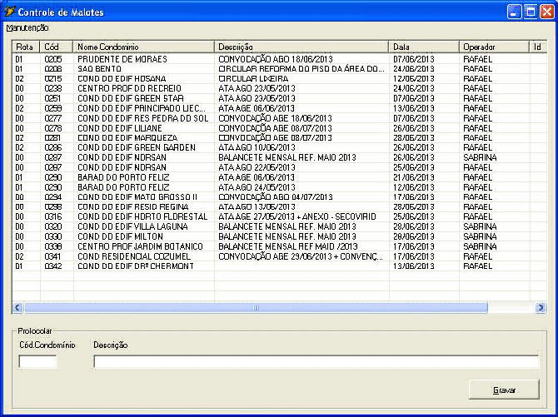Click the Descrição column header
Image resolution: width=558 pixels, height=417 pixels.
coord(301,47)
